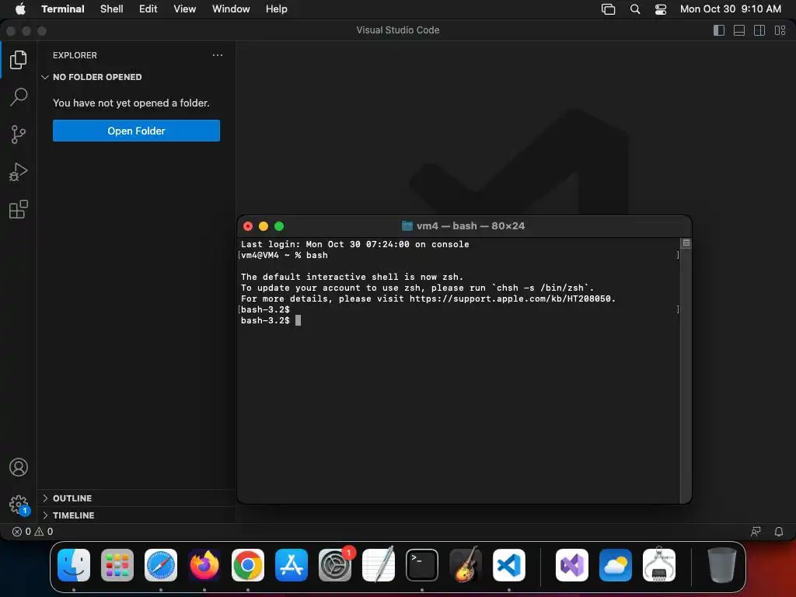Image resolution: width=796 pixels, height=597 pixels.
Task: Open Weather app cloud icon in Dock
Action: 616,565
